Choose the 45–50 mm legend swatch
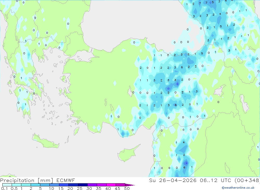 120,185
